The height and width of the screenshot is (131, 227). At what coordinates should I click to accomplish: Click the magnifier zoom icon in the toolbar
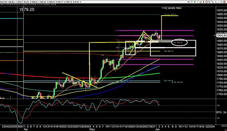tap(191, 2)
